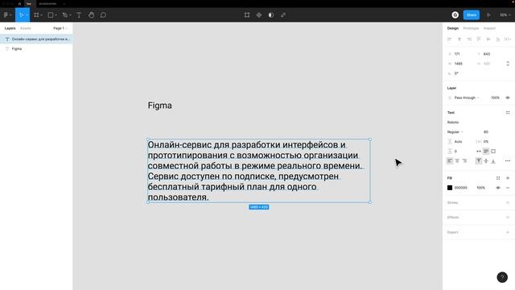Click the user avatar icon

point(455,14)
